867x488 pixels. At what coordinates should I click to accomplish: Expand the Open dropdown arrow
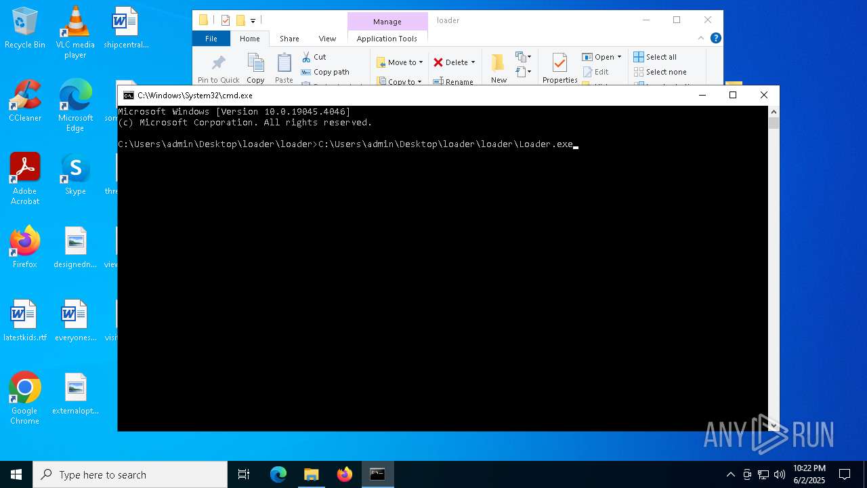coord(619,57)
